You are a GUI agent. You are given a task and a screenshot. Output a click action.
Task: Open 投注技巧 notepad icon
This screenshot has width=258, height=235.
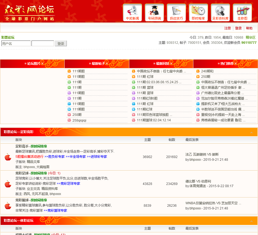[176, 13]
